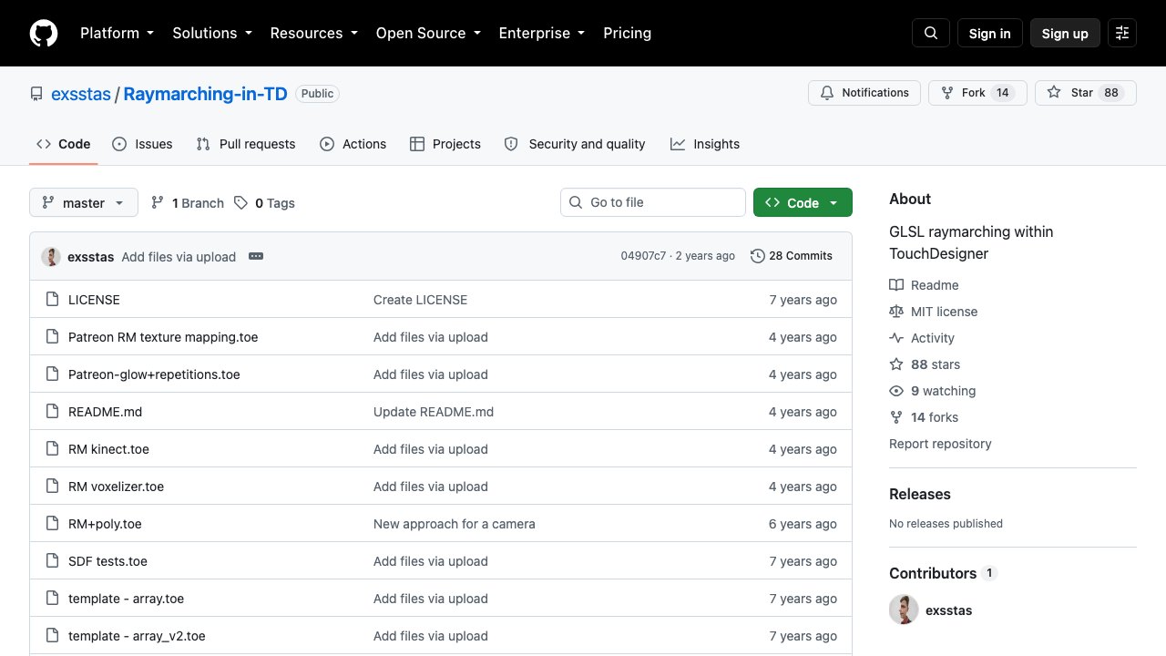Click the exsstas avatar in the commit bar
Viewport: 1166px width, 656px height.
pos(51,256)
